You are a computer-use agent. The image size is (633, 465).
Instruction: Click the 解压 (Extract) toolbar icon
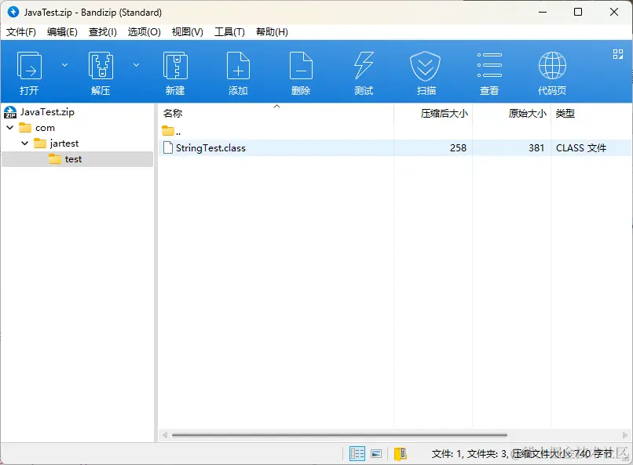(101, 66)
